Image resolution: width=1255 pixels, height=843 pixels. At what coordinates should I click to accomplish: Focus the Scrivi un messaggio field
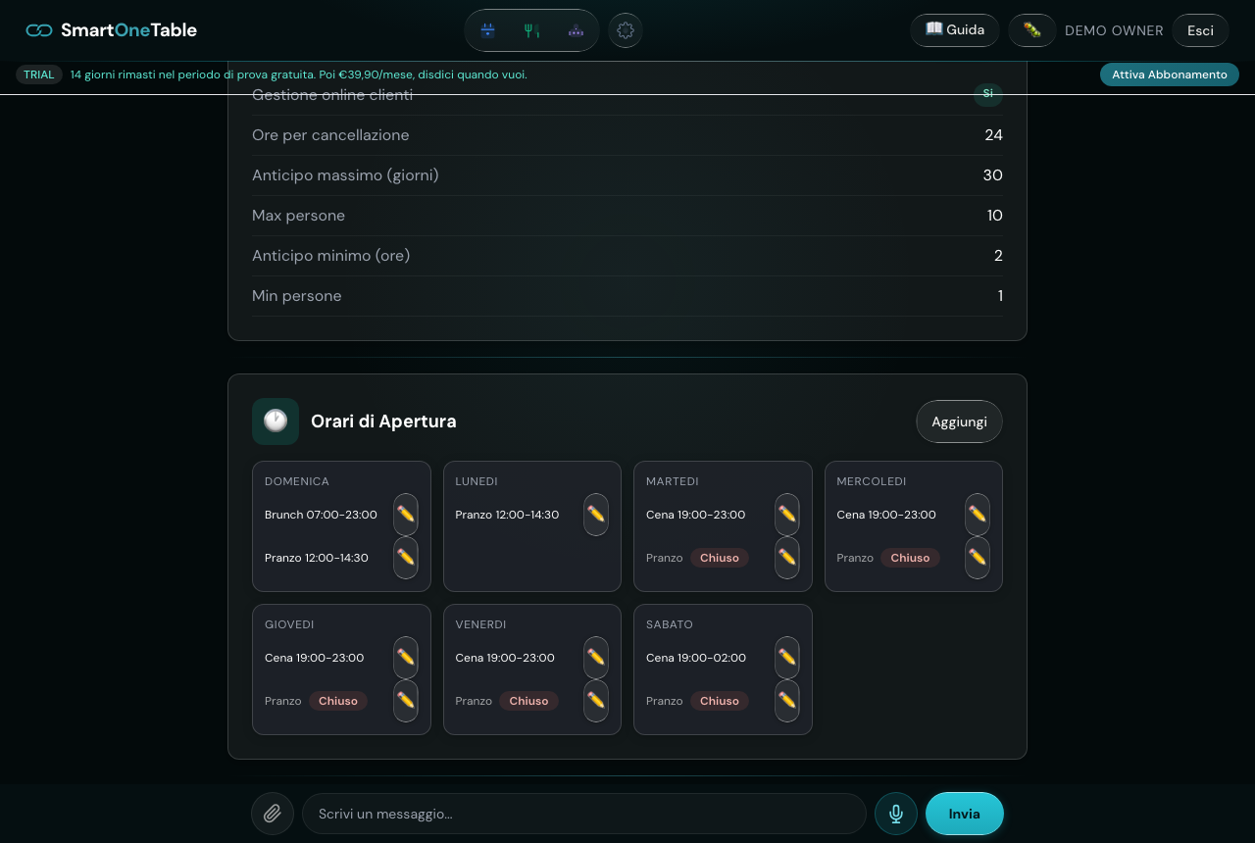[x=584, y=814]
